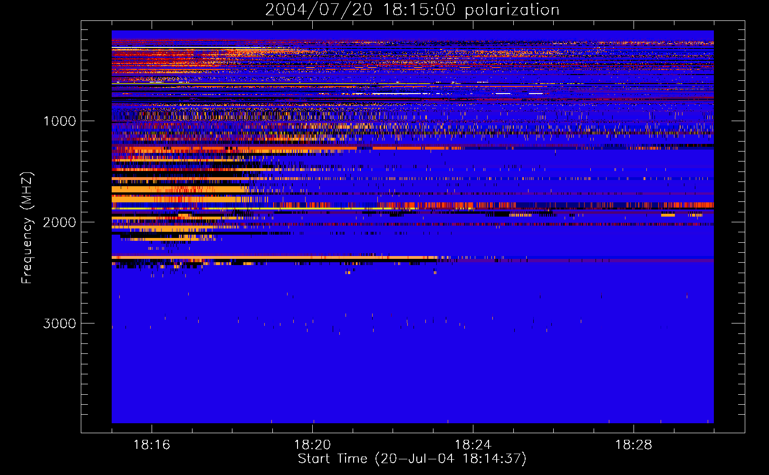This screenshot has height=475, width=769.
Task: Click the "18:16" time tick label
Action: 152,445
